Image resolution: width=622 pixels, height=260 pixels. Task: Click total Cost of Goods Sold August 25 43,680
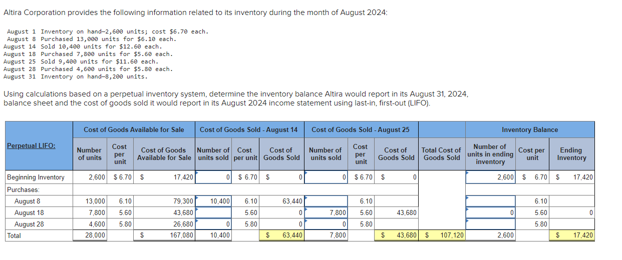point(397,235)
